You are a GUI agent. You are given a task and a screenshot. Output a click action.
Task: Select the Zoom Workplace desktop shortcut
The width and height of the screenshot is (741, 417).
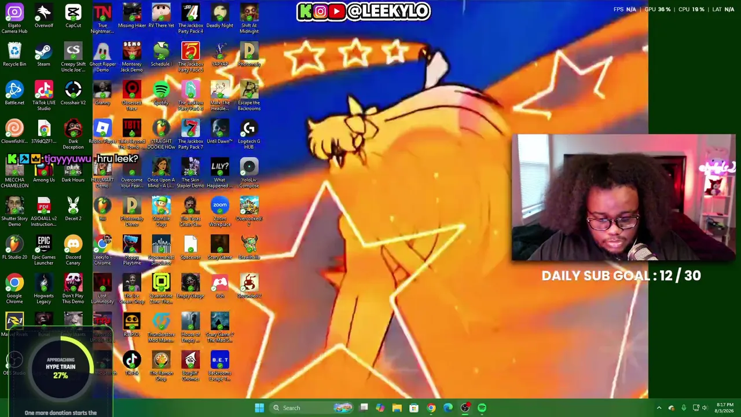220,211
